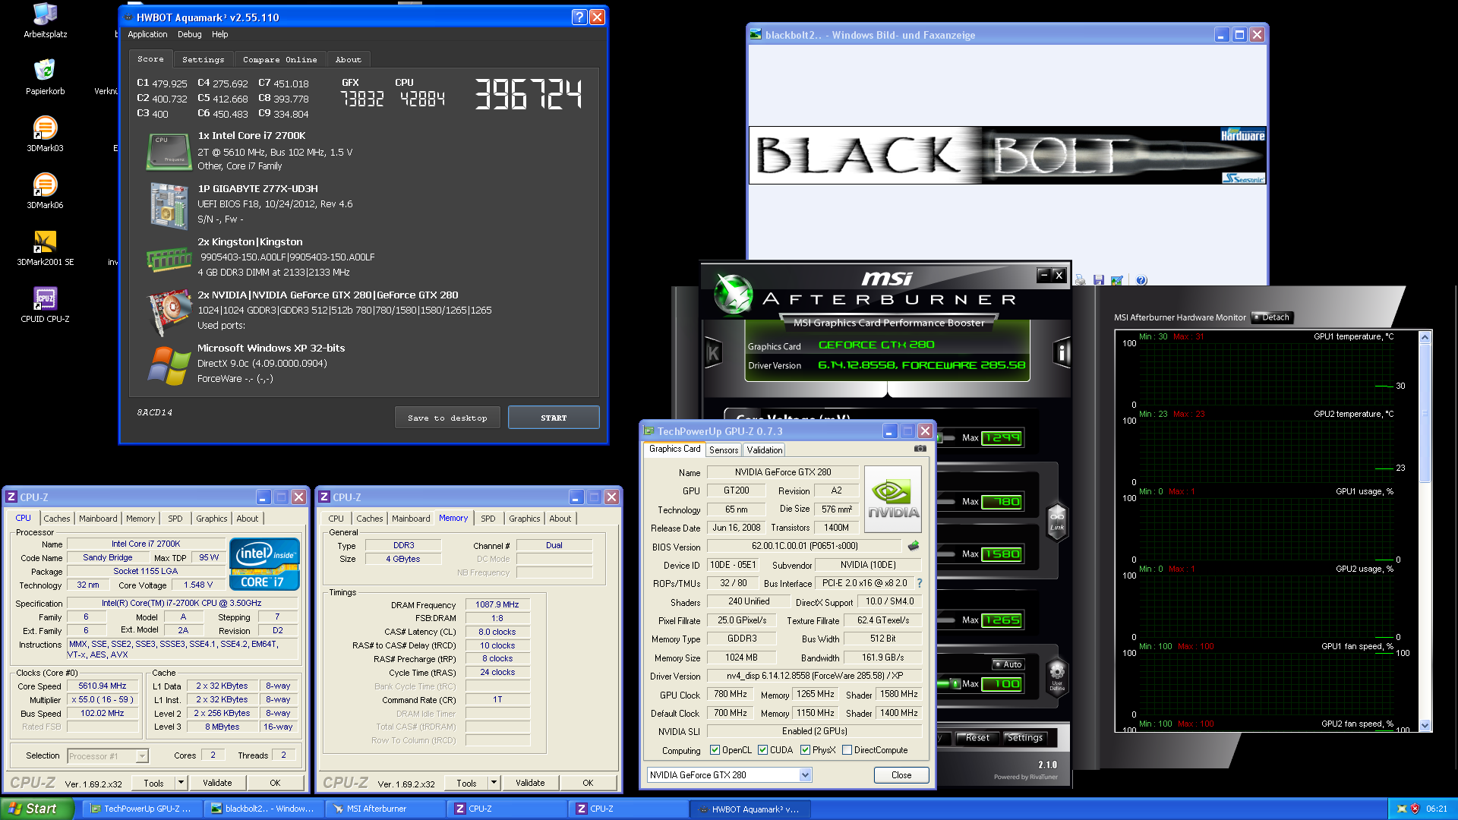Open the Processor #1 selection dropdown in CPU-Z
1458x820 pixels.
click(141, 756)
